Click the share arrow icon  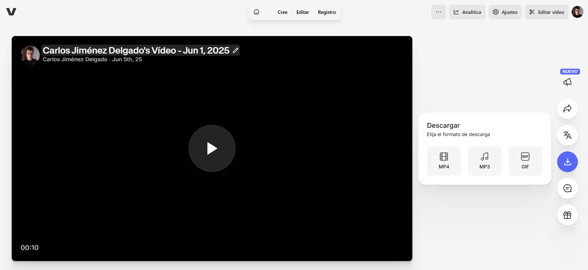567,109
